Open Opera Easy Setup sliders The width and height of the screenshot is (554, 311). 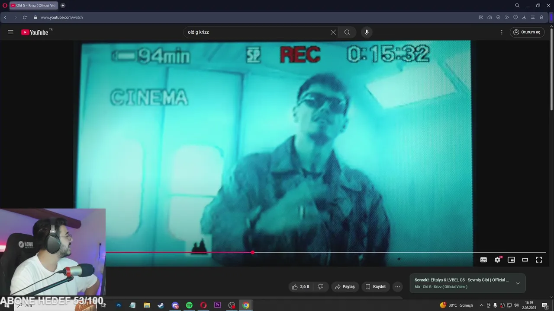point(533,17)
